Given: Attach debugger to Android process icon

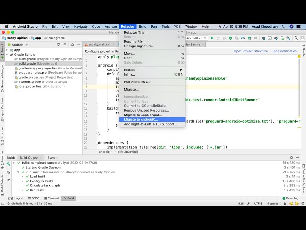Looking at the screenshot, I should pos(250,38).
